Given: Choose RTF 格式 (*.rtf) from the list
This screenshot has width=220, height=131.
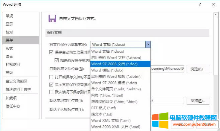Looking at the screenshot, I should click(x=120, y=108).
